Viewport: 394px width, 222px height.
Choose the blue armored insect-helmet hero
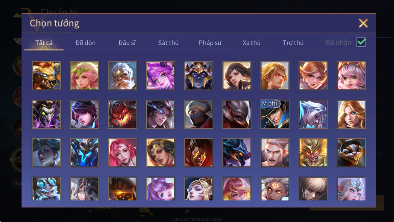click(x=85, y=153)
